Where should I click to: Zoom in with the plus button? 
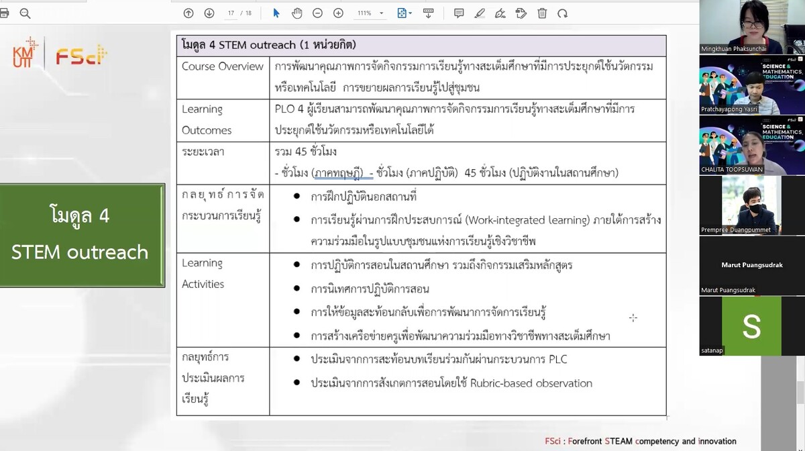pyautogui.click(x=339, y=13)
